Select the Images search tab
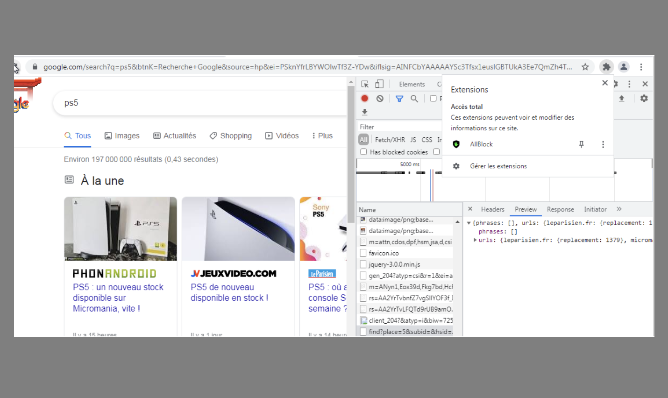The height and width of the screenshot is (398, 668). (122, 136)
